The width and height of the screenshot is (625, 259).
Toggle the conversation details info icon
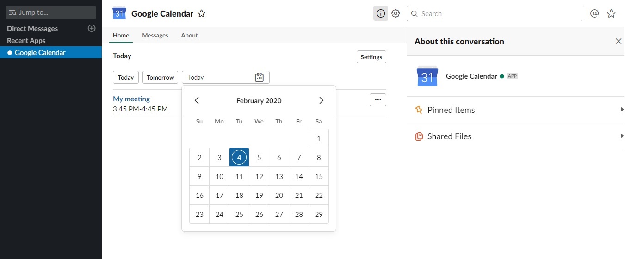pyautogui.click(x=381, y=14)
